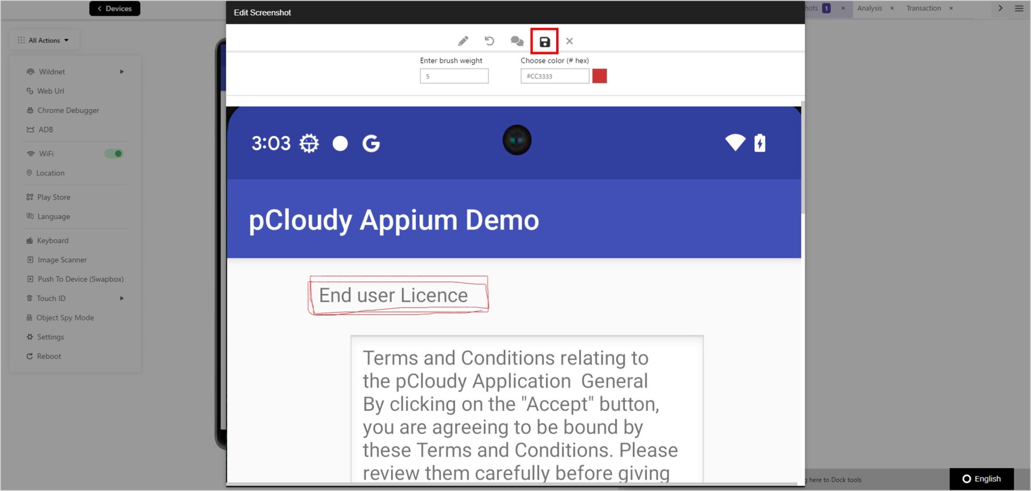Select the pencil draw tool
The height and width of the screenshot is (491, 1031).
coord(463,41)
